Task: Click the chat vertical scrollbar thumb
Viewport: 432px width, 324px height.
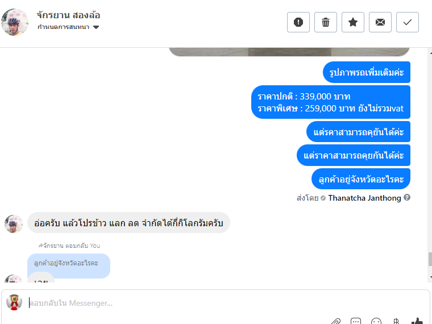Action: click(430, 259)
